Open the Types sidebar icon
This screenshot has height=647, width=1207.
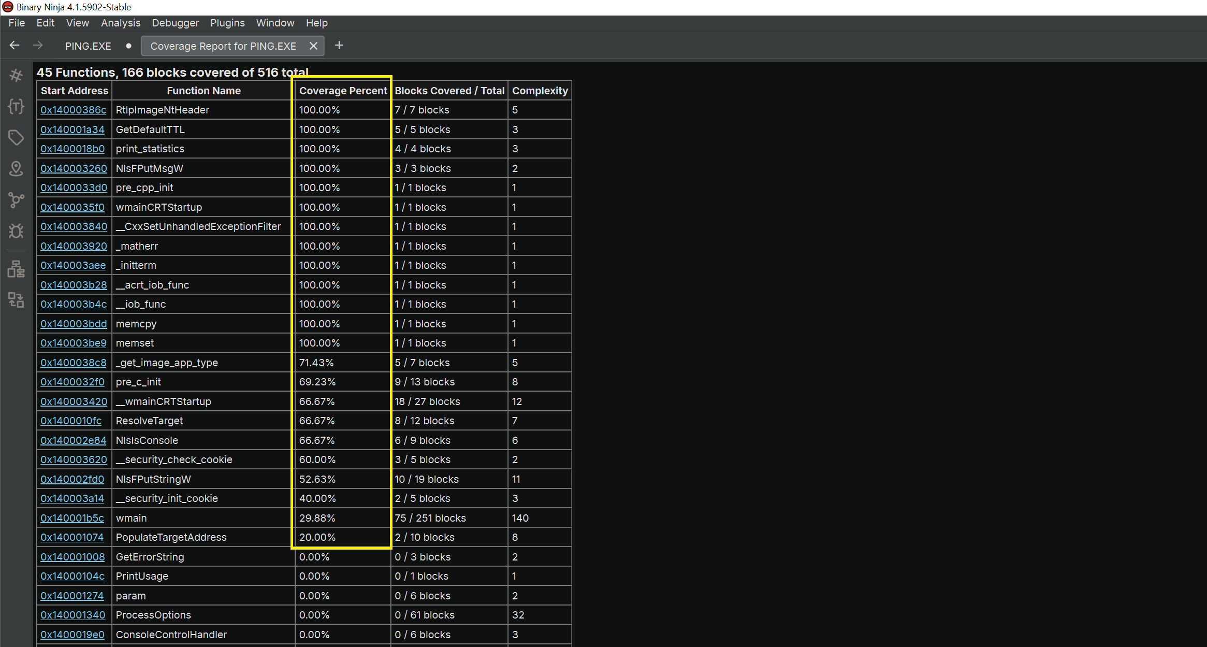point(16,107)
